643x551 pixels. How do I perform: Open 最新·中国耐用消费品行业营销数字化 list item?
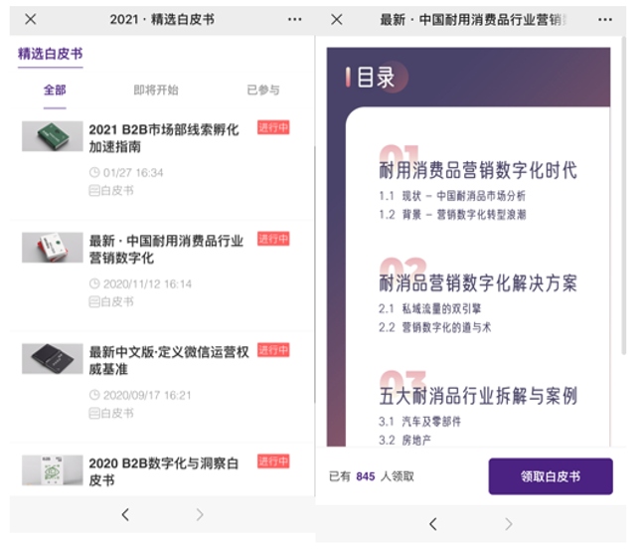166,250
